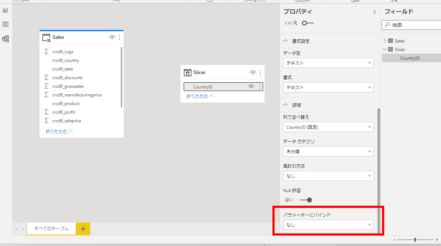Click sigma icon beside crcd9_grosssales
Screen dimensions: 441x246
(x=46, y=86)
